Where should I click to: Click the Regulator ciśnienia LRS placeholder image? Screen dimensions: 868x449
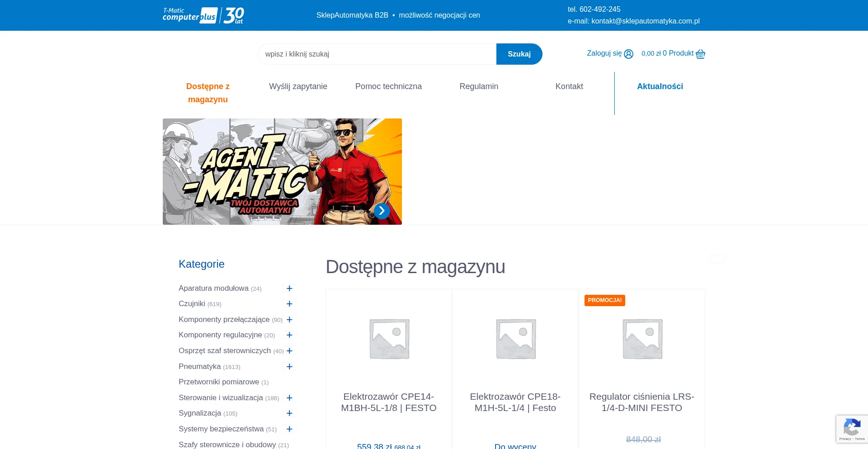click(642, 339)
